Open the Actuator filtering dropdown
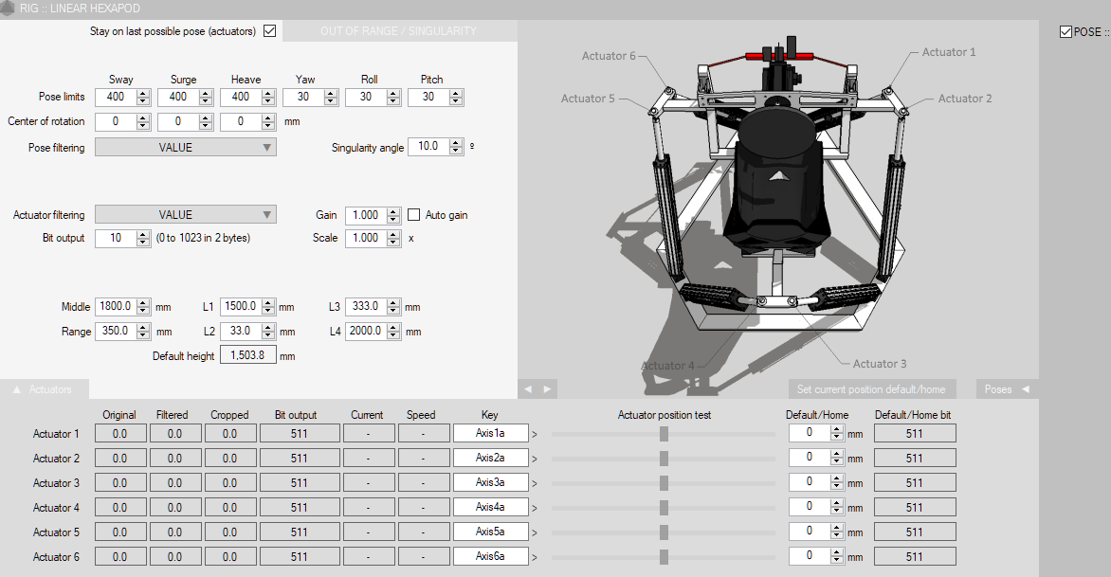Image resolution: width=1111 pixels, height=577 pixels. click(x=186, y=215)
